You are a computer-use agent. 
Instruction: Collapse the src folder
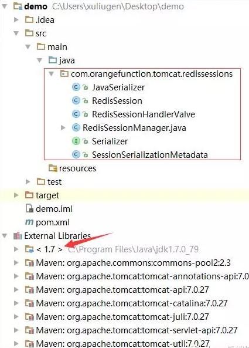pos(16,33)
